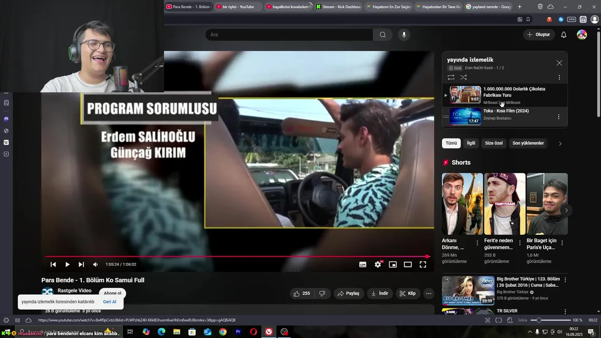This screenshot has height=338, width=601.
Task: Toggle playlist shuffle button
Action: pyautogui.click(x=463, y=77)
